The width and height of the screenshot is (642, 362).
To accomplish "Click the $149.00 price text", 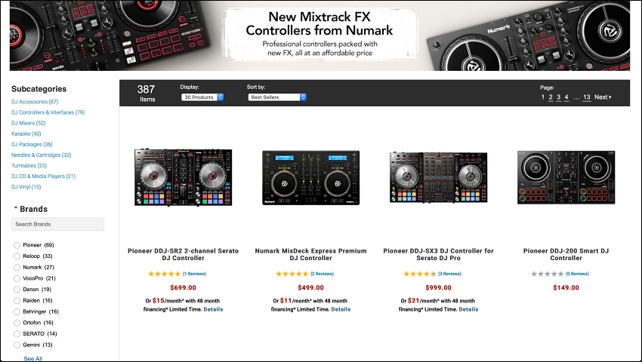I will click(x=566, y=287).
